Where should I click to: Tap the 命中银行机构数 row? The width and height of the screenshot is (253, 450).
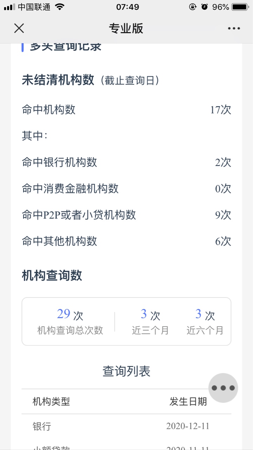point(126,162)
